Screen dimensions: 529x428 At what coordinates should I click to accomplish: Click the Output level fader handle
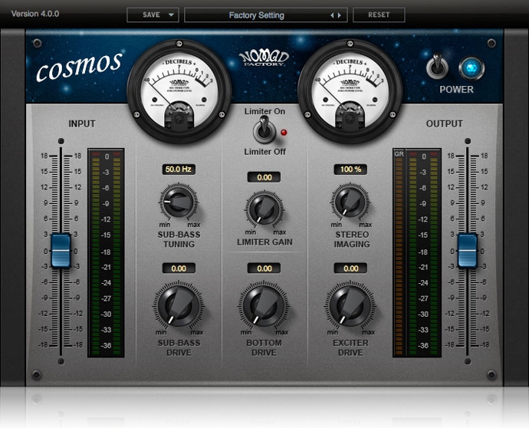(x=467, y=252)
